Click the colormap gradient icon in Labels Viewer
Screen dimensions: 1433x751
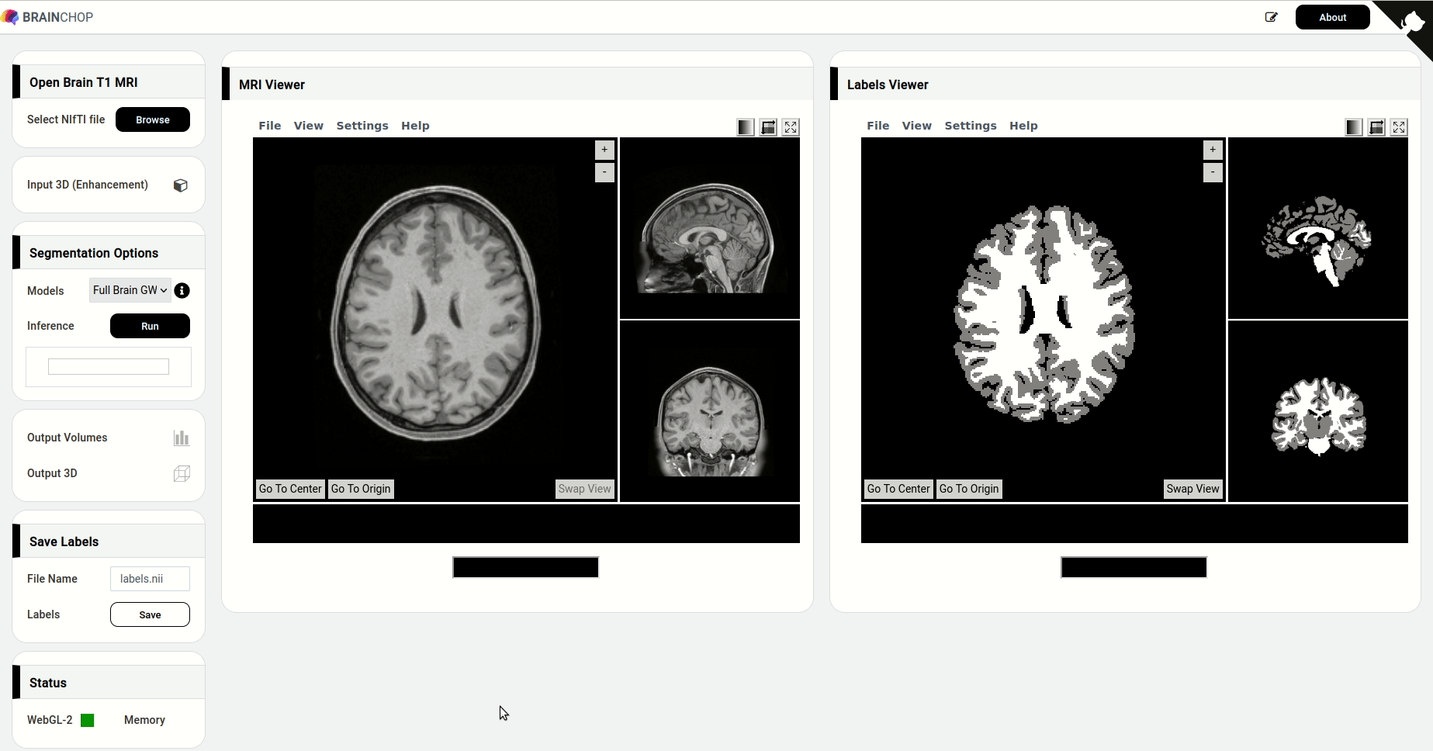1354,126
